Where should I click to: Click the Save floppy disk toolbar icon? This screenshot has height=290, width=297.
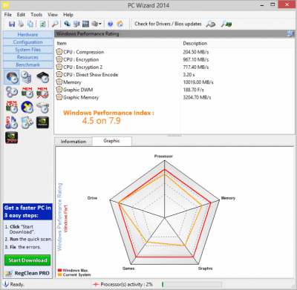click(x=12, y=24)
